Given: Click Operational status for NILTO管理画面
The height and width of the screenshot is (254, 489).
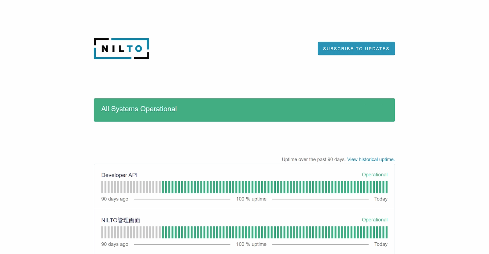Looking at the screenshot, I should (374, 220).
